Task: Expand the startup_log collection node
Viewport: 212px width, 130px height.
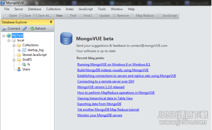Action: coord(19,50)
